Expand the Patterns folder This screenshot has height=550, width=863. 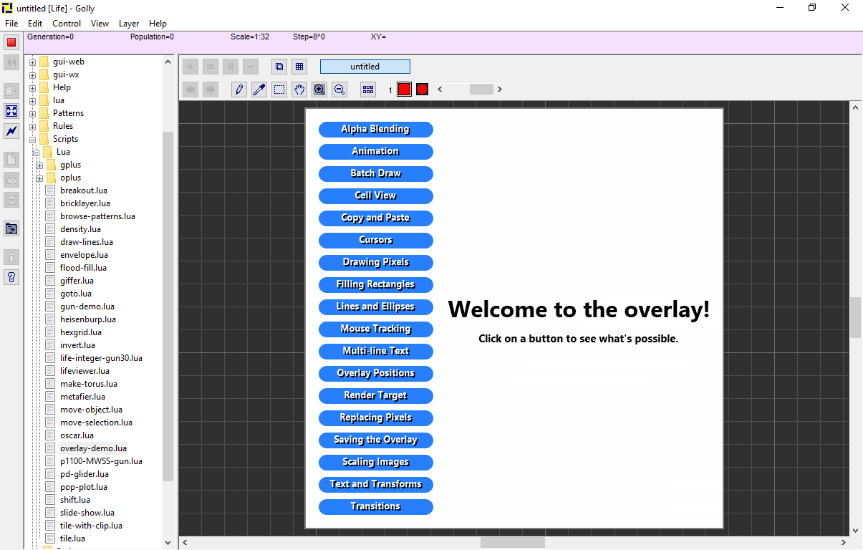point(32,114)
